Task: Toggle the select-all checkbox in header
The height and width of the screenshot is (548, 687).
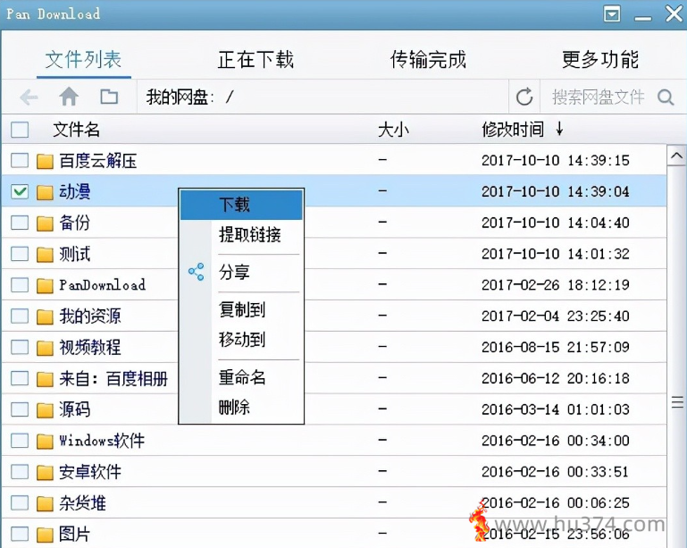Action: pyautogui.click(x=20, y=130)
